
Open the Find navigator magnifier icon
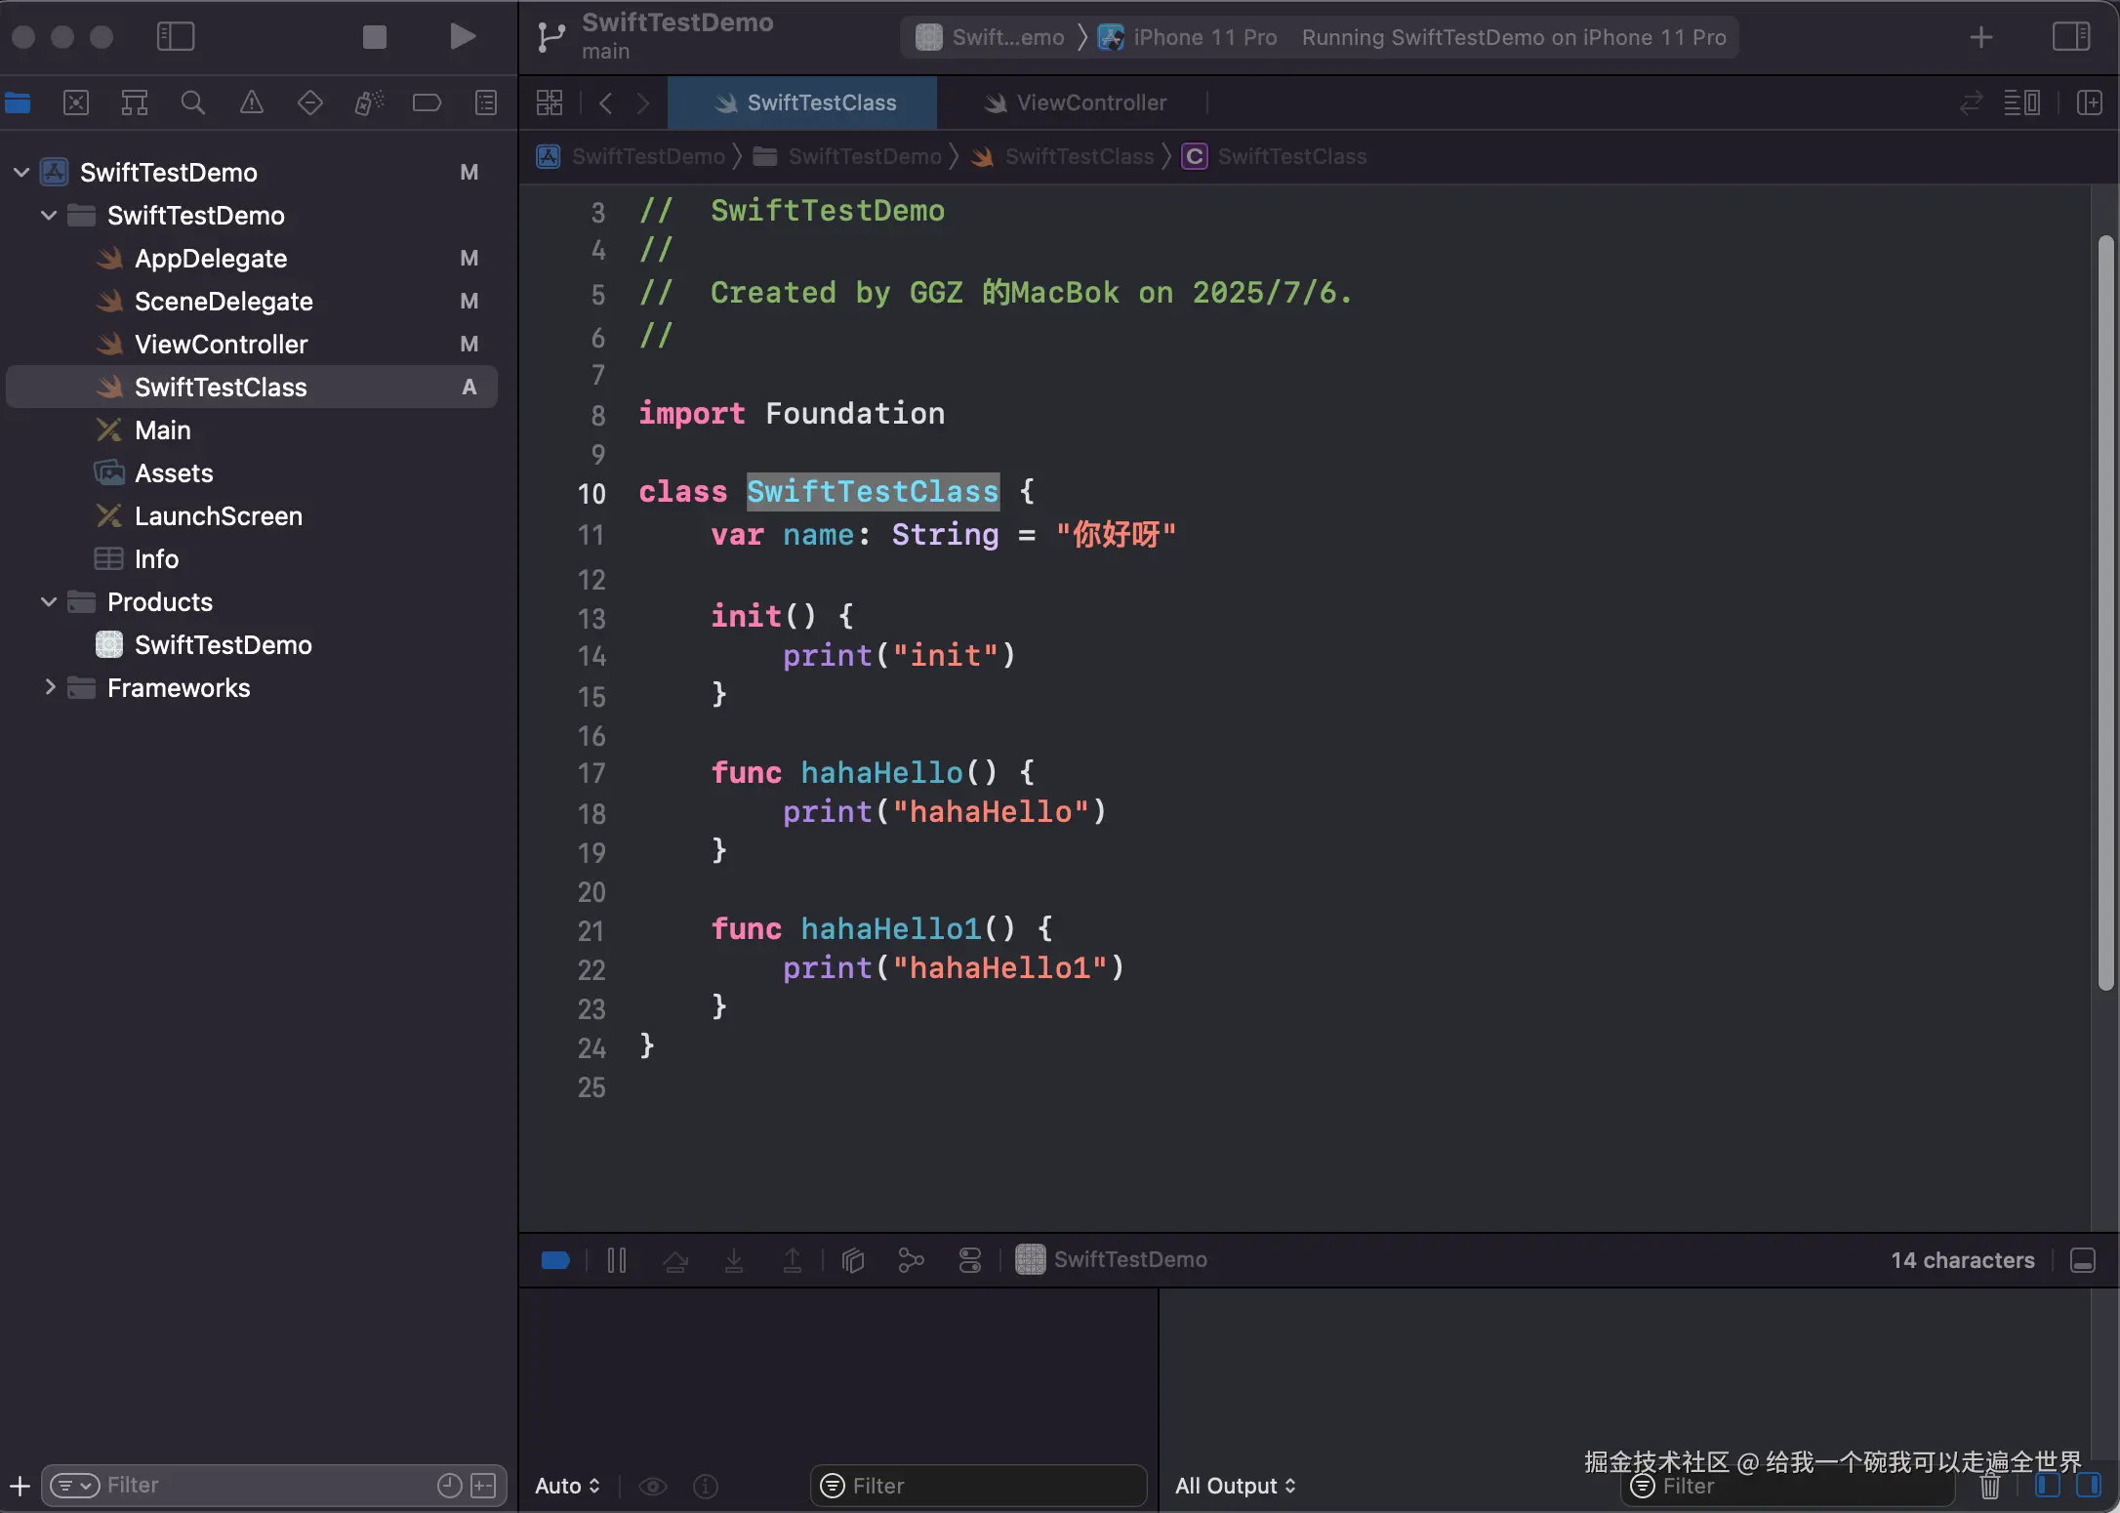[x=193, y=102]
